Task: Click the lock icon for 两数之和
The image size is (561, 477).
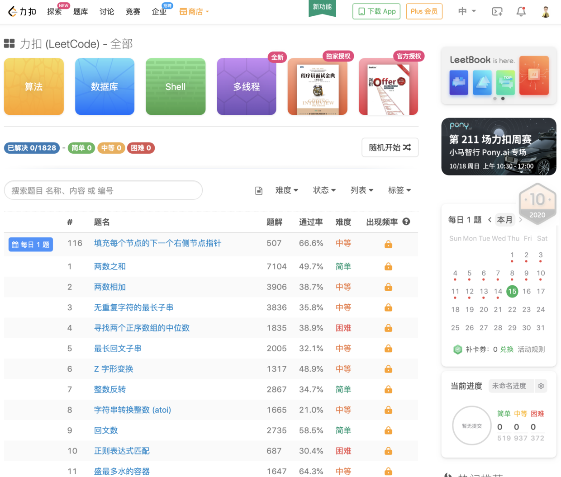Action: pyautogui.click(x=388, y=266)
